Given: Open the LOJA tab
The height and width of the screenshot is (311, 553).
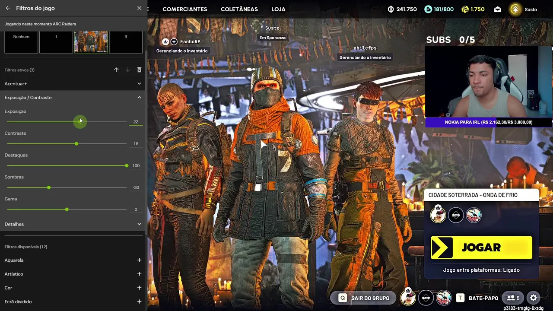Looking at the screenshot, I should (x=278, y=9).
